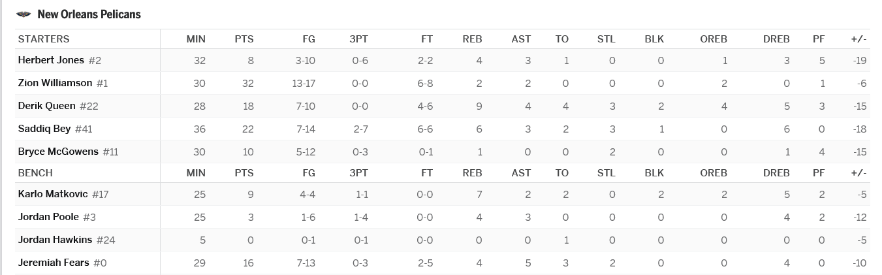Open Zion Williamson player profile

click(x=55, y=83)
